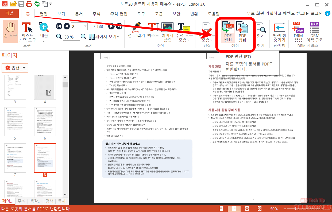Hide the navigation pane (탐색 창 숨기기)
The image size is (332, 212).
pos(280,32)
